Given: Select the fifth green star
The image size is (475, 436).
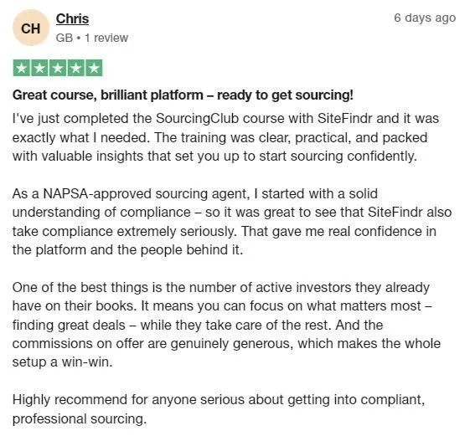Looking at the screenshot, I should [x=94, y=68].
